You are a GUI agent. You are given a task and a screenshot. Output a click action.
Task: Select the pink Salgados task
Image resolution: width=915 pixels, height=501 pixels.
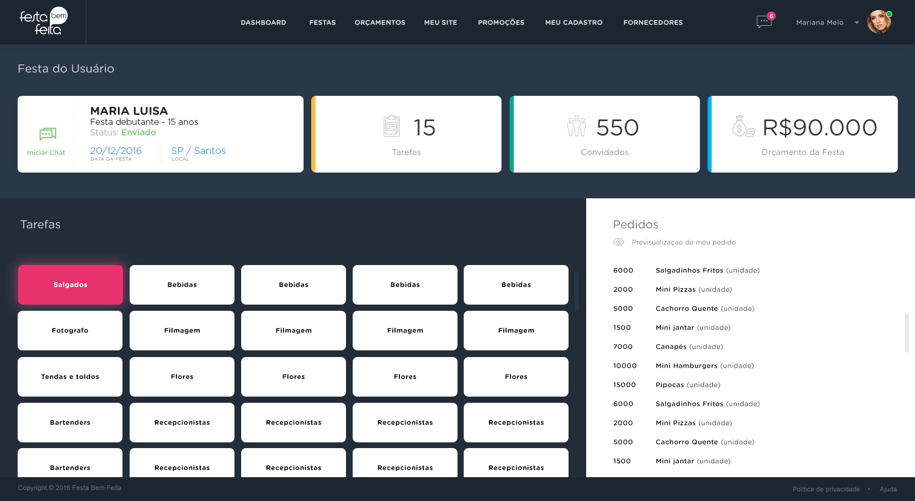[x=71, y=285]
